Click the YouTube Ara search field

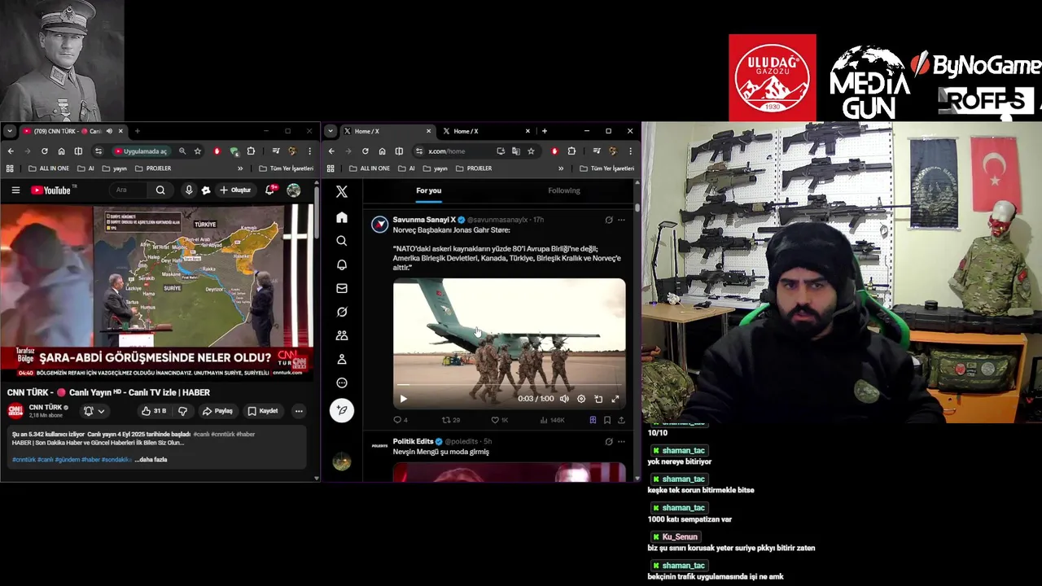point(130,190)
